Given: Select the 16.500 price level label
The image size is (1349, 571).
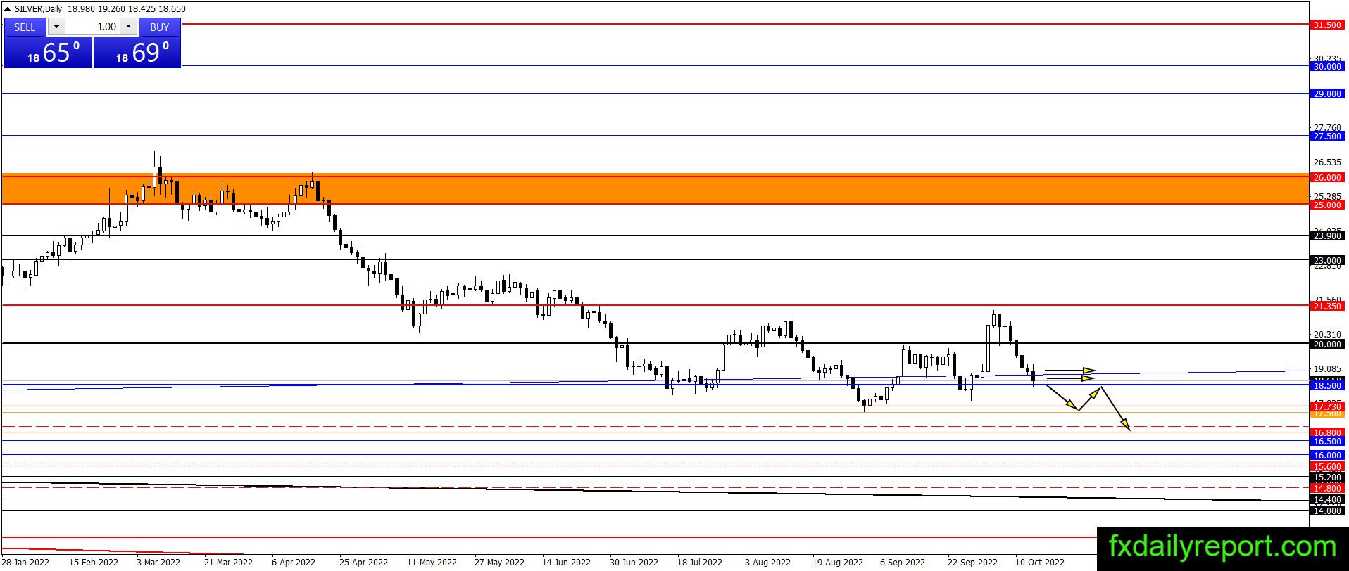Looking at the screenshot, I should pos(1327,441).
